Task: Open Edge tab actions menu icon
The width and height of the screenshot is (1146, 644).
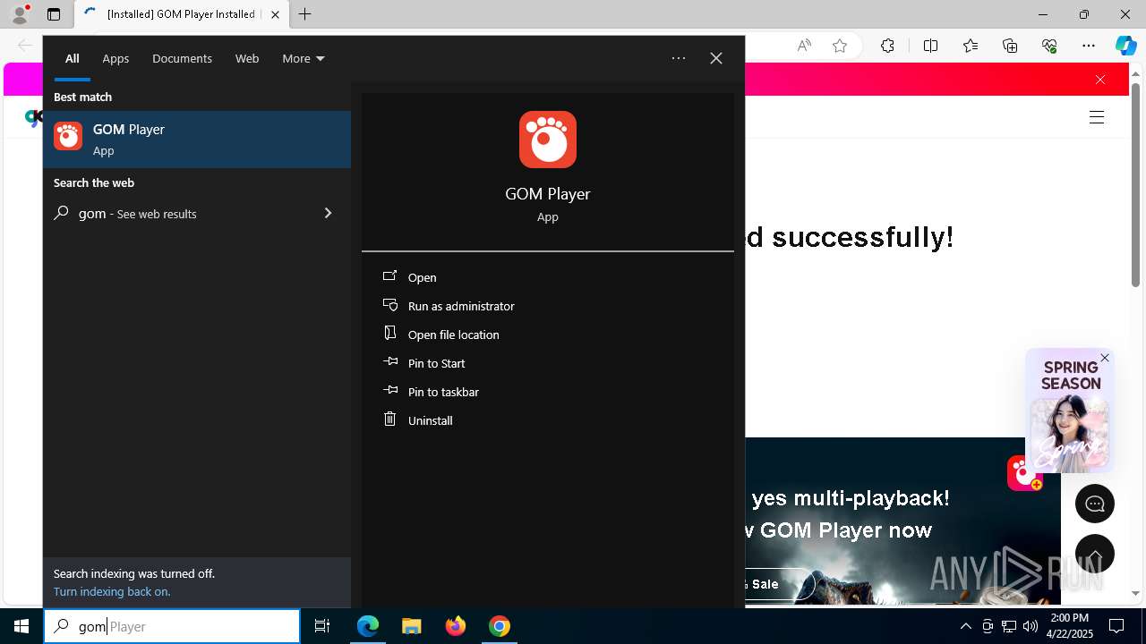Action: [54, 14]
